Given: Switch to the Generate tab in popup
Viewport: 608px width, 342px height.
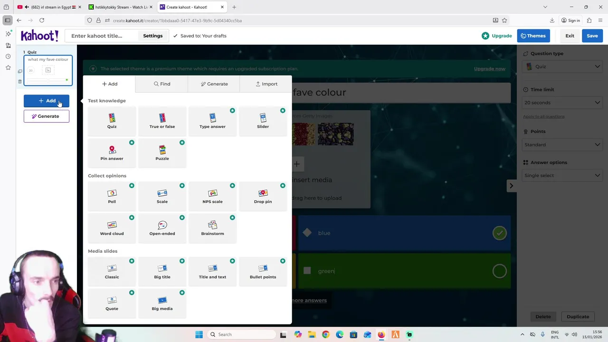Looking at the screenshot, I should click(x=214, y=84).
